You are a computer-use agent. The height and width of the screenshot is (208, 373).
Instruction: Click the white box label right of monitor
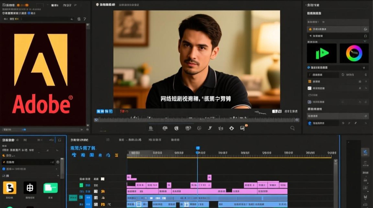pyautogui.click(x=276, y=111)
